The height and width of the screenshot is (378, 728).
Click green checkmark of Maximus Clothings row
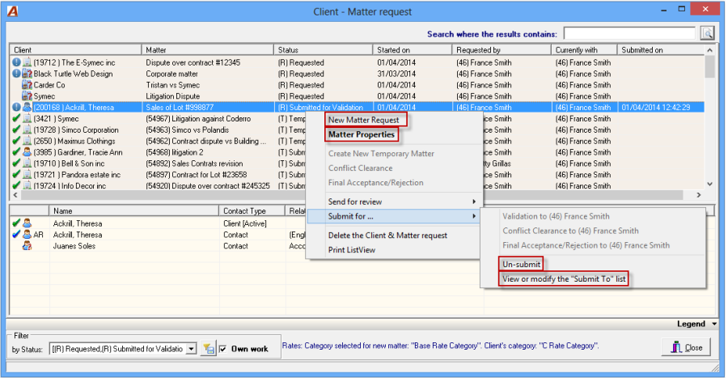(16, 141)
